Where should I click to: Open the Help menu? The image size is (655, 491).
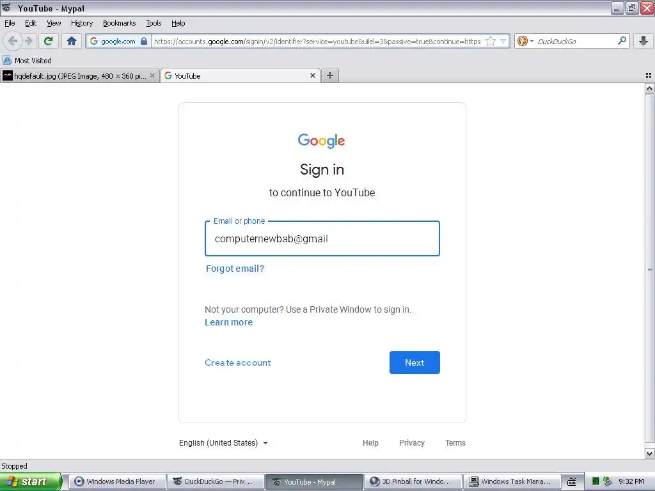click(x=178, y=23)
